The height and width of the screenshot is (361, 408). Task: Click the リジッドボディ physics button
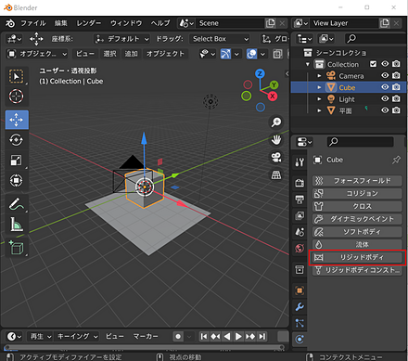[357, 257]
